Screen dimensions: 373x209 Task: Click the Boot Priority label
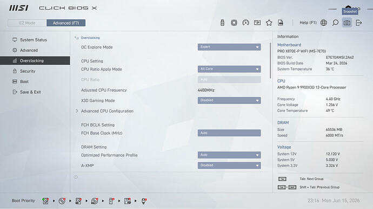click(x=23, y=200)
